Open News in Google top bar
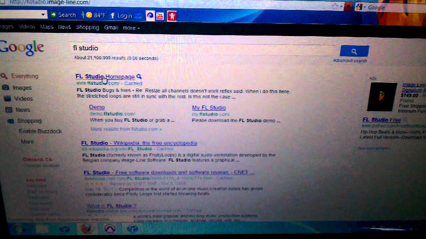Screen dimensions: 426x239 pos(64,27)
